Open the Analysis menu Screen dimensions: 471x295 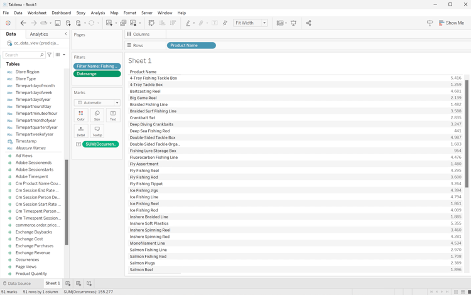click(98, 13)
